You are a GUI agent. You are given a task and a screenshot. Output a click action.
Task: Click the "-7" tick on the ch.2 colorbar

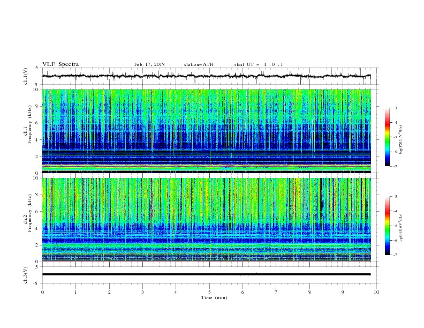click(x=395, y=255)
